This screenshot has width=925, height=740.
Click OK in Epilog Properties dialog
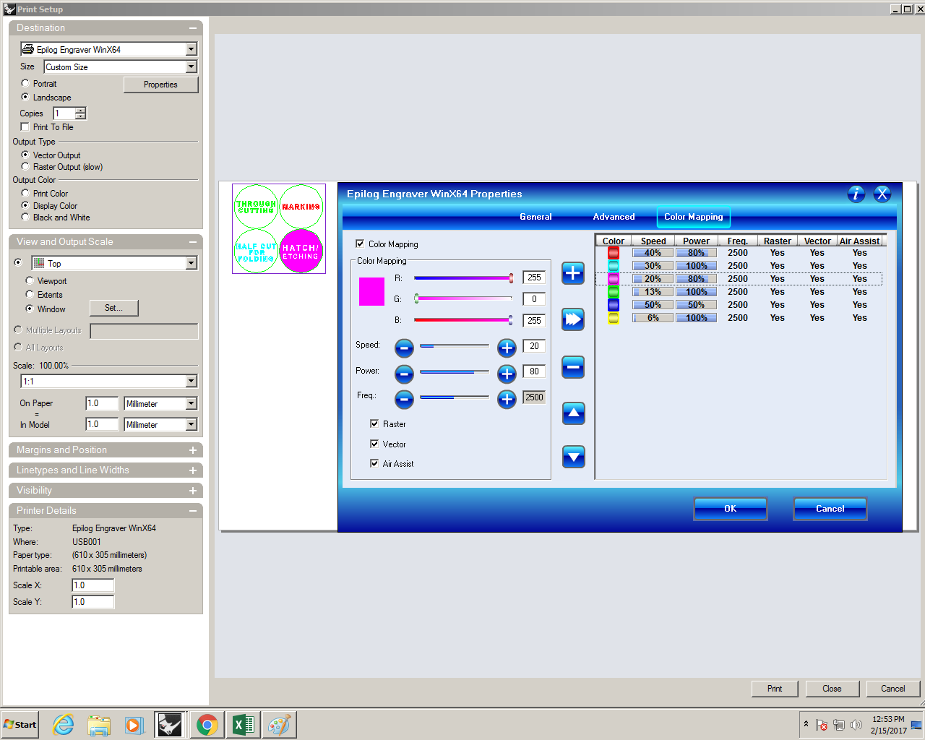coord(731,509)
